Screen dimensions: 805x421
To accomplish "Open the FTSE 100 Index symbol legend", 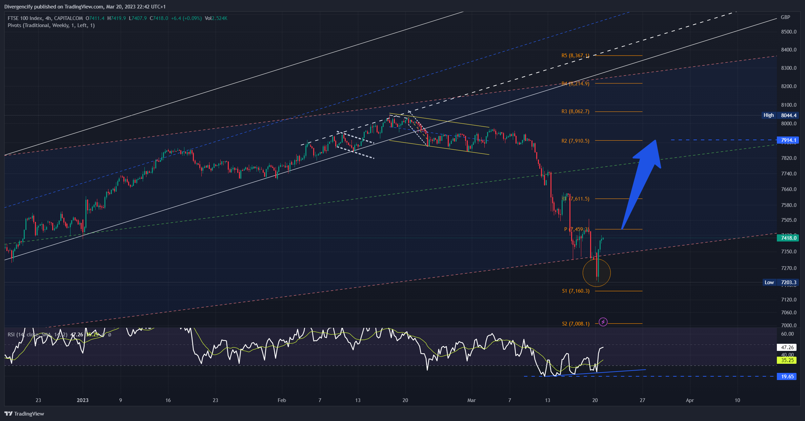I will click(x=45, y=18).
